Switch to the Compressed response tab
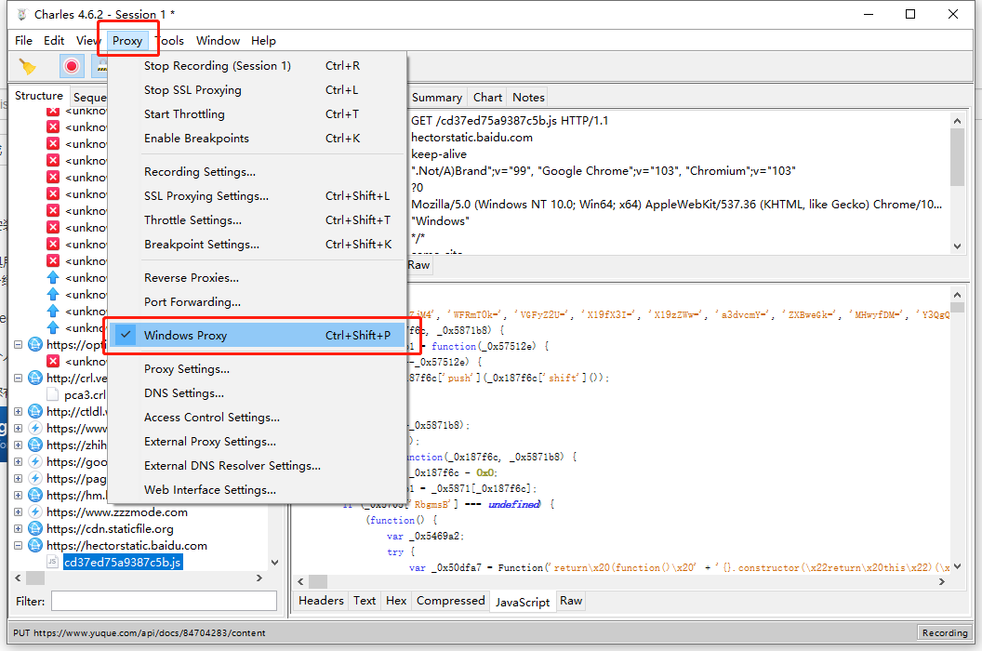Screen dimensions: 982x651 coord(451,600)
